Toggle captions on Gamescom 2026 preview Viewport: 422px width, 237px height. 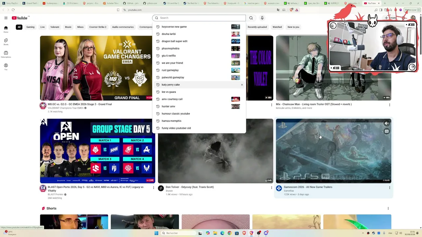click(387, 131)
